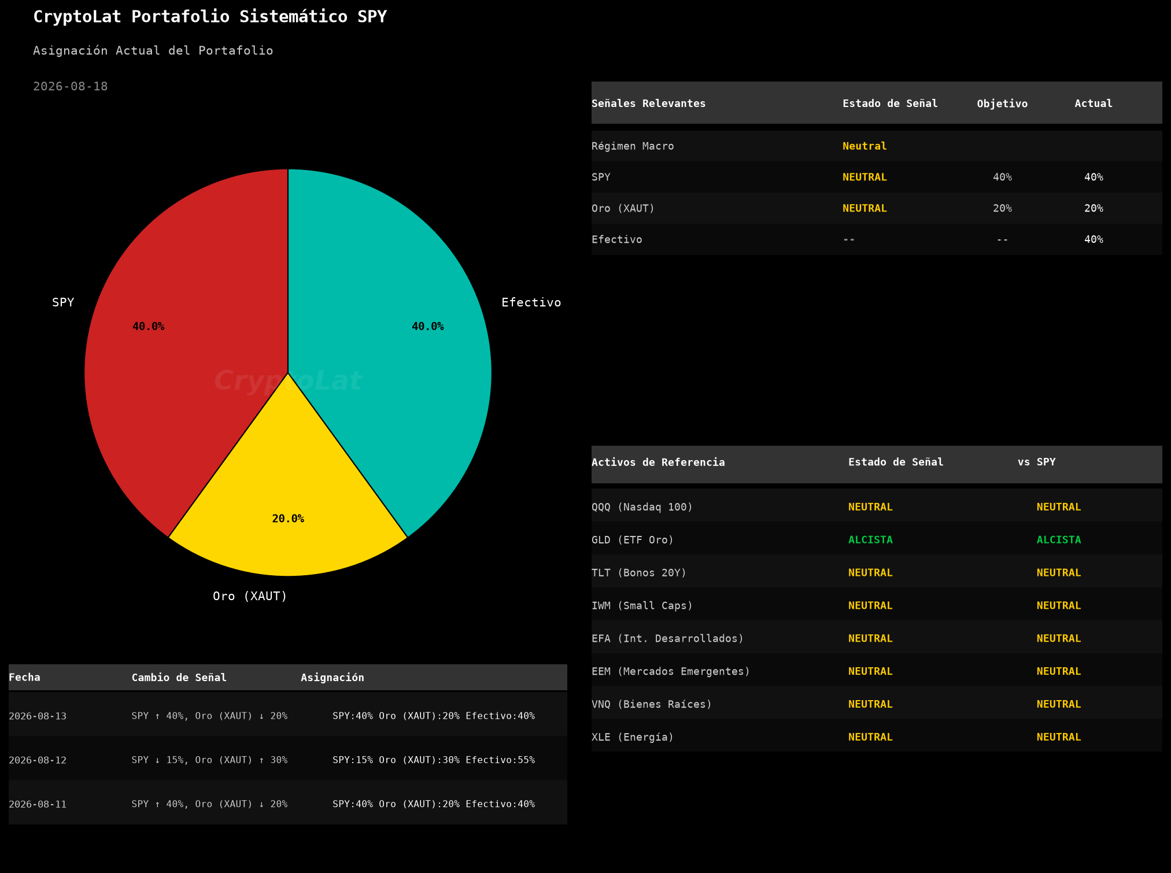The width and height of the screenshot is (1171, 873).
Task: Click the "Objetivo" column header
Action: click(x=1002, y=103)
